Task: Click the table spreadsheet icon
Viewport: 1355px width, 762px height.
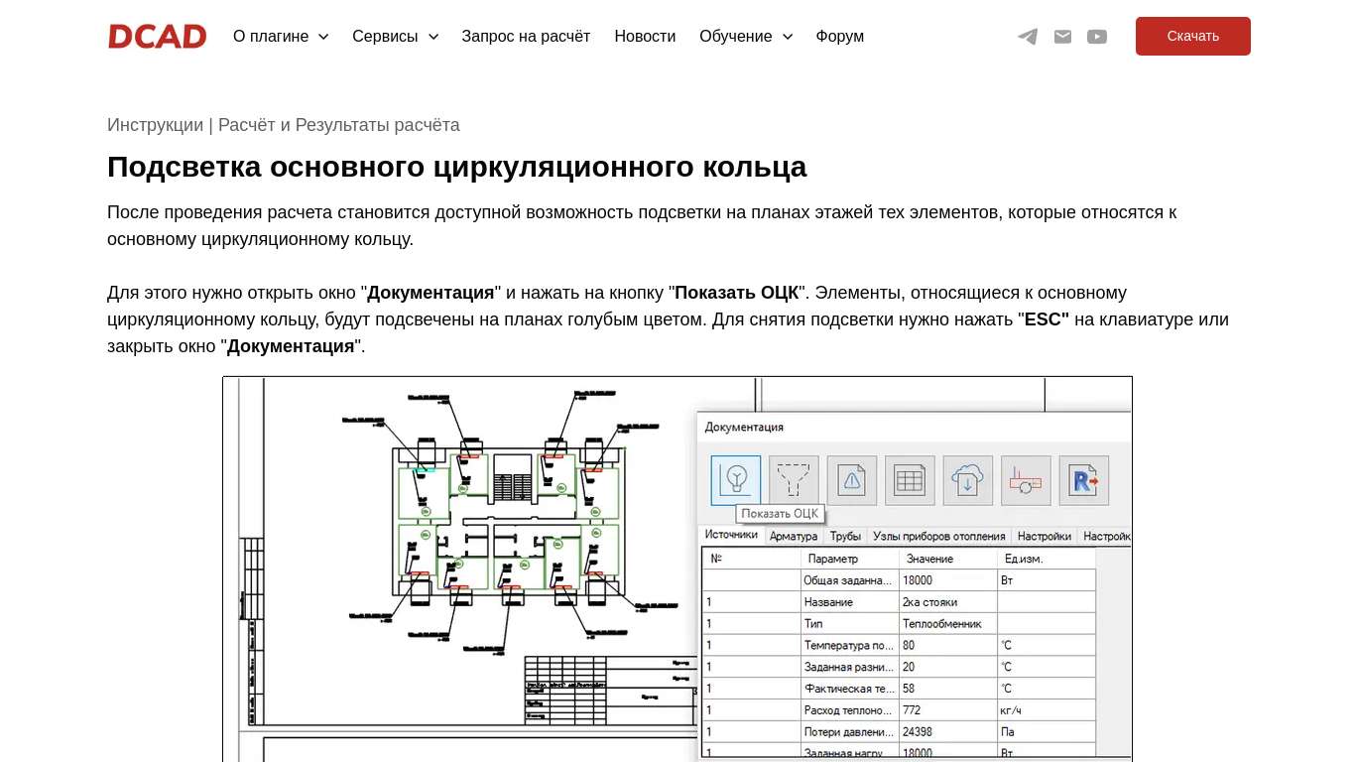Action: (910, 480)
